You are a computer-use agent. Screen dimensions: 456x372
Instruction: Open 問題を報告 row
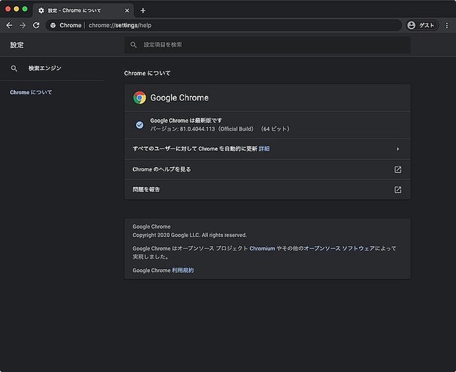[x=268, y=190]
